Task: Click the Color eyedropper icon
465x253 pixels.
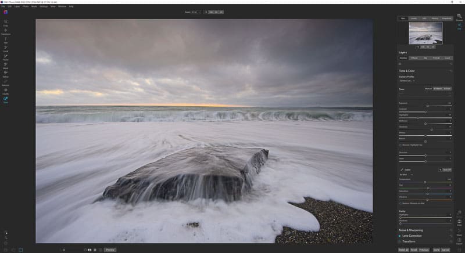Action: coord(402,170)
